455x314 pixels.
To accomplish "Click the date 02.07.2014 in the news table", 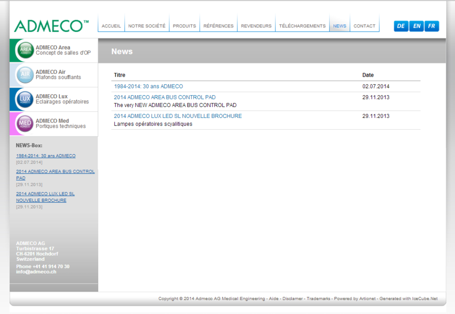I will pyautogui.click(x=376, y=86).
